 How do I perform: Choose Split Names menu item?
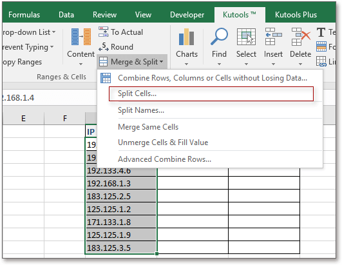click(x=209, y=110)
